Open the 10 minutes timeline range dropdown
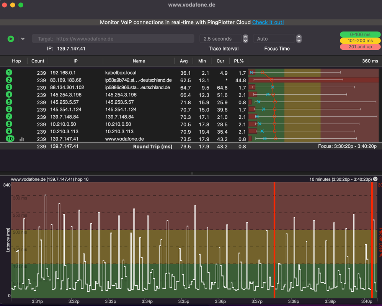The image size is (382, 306). tap(375, 179)
